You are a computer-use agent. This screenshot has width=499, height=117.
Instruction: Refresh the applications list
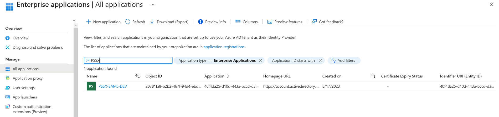pyautogui.click(x=135, y=22)
